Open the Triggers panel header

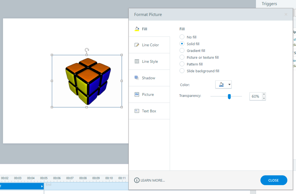click(269, 4)
